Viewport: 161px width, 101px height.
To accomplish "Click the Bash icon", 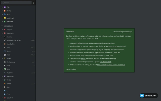I will click(x=5, y=66).
